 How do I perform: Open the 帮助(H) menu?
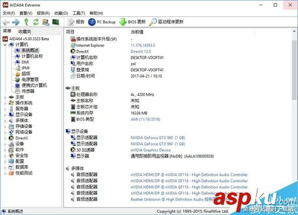[x=96, y=13]
